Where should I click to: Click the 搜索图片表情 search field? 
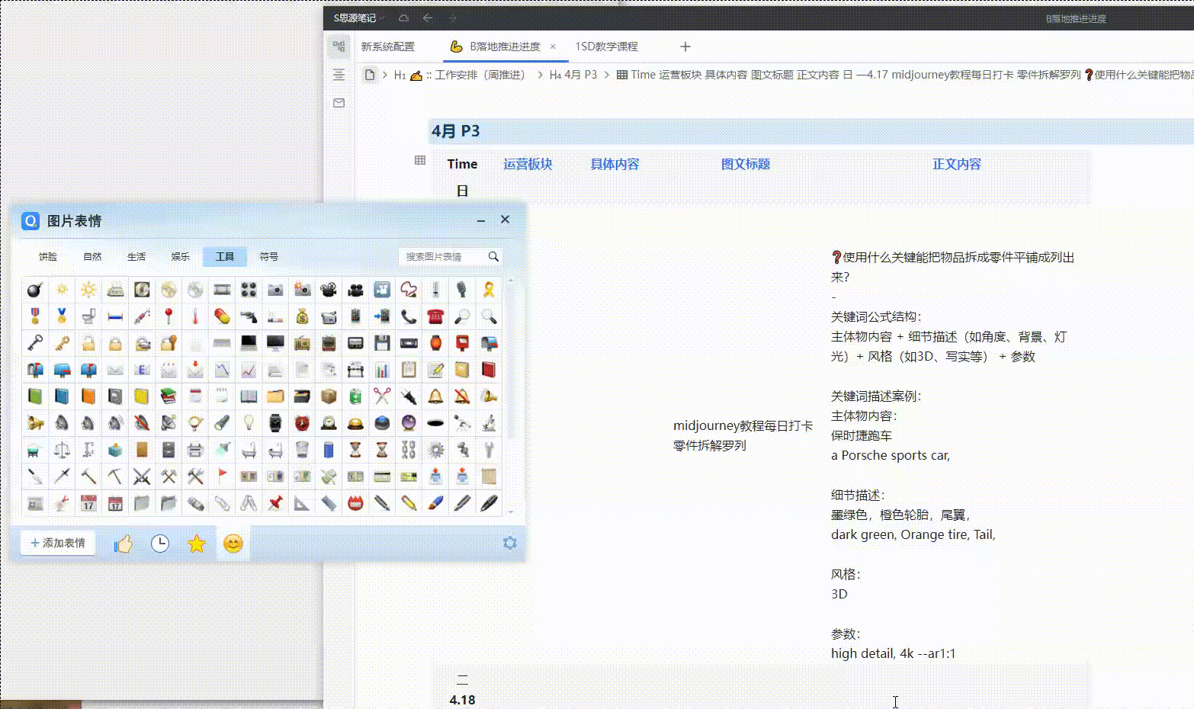pyautogui.click(x=446, y=257)
